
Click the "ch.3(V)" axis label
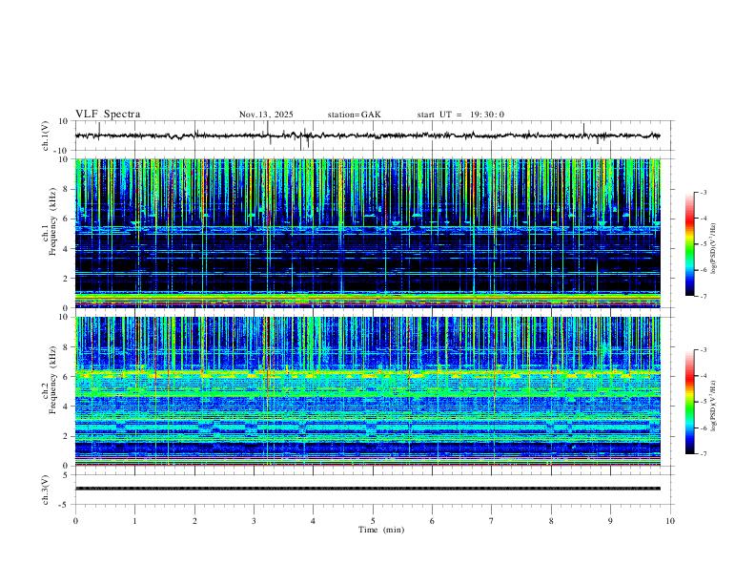tap(46, 490)
